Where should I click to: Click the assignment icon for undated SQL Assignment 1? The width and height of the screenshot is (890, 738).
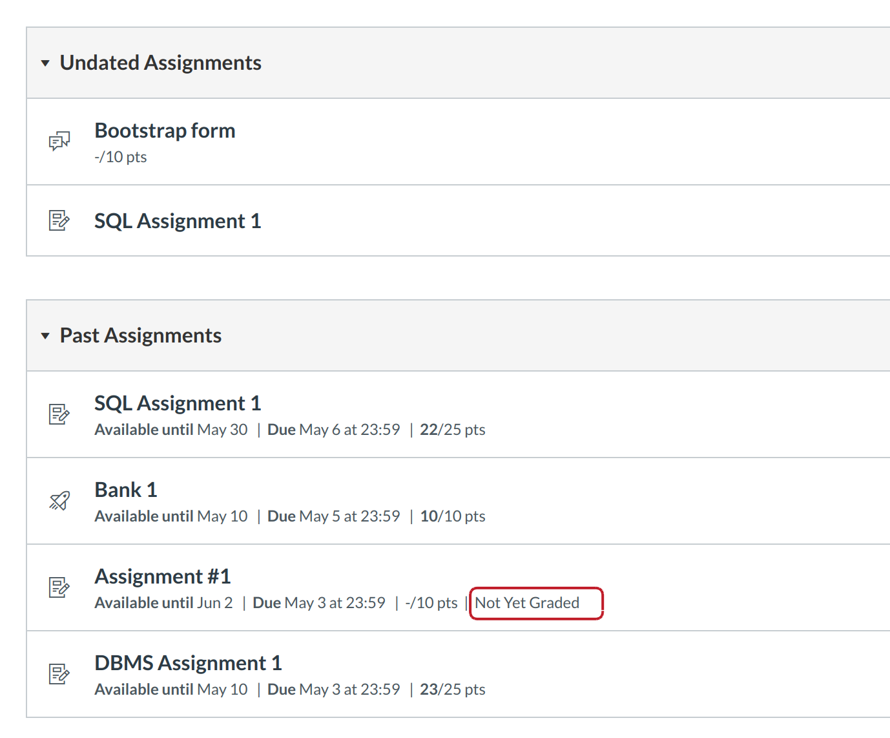[59, 220]
